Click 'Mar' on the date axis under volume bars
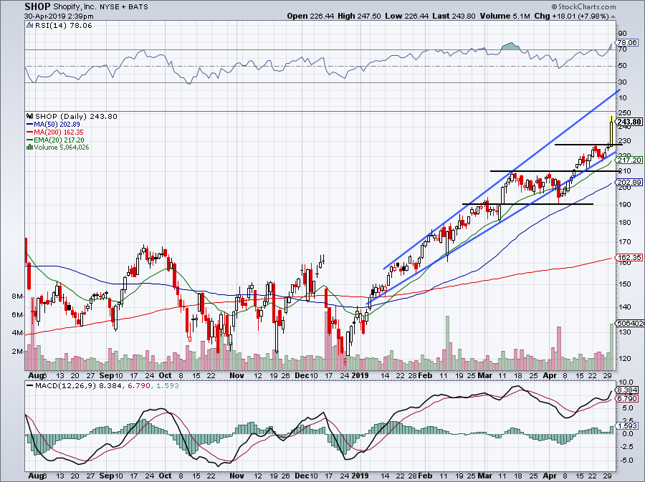The height and width of the screenshot is (482, 645). [485, 375]
